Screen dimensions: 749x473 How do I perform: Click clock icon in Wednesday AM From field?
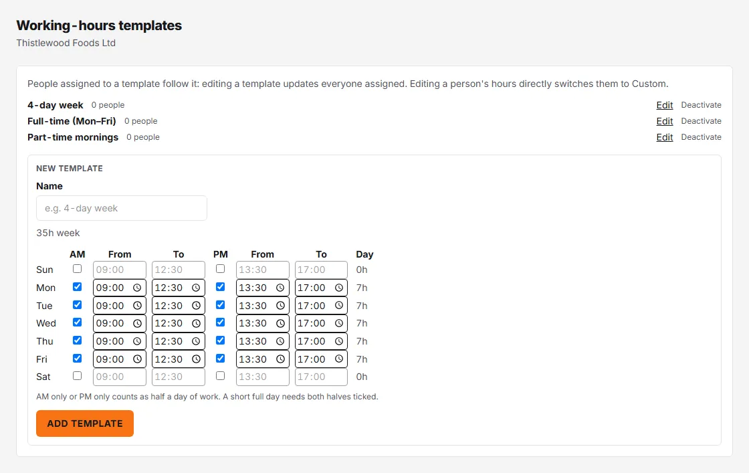(x=137, y=323)
